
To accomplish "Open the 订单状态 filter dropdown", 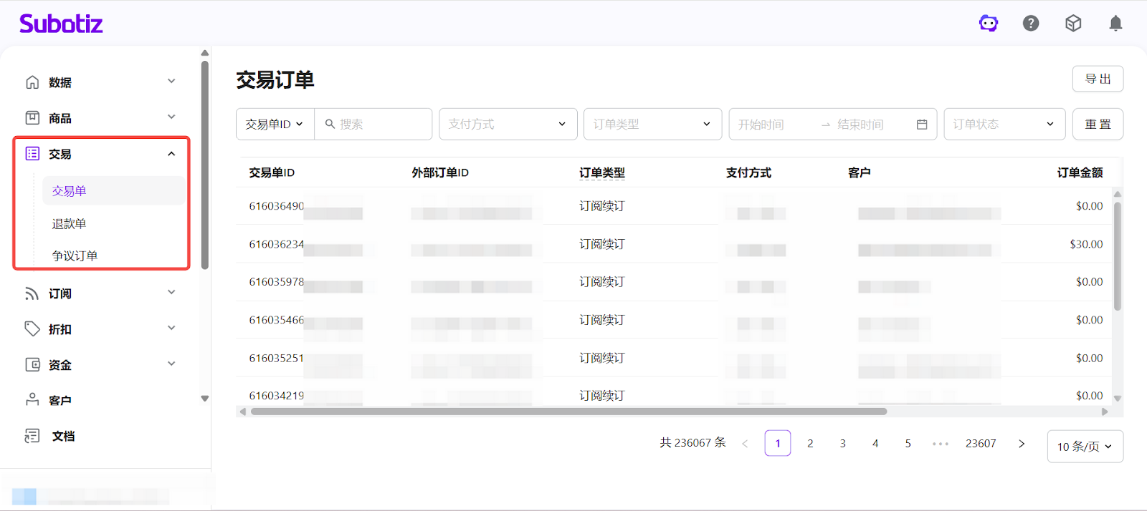I will 1004,125.
